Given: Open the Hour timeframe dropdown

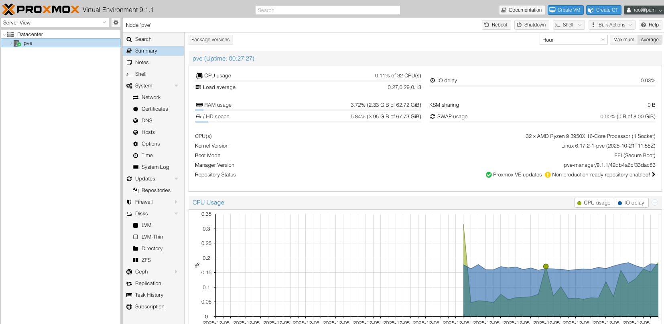Looking at the screenshot, I should point(573,40).
